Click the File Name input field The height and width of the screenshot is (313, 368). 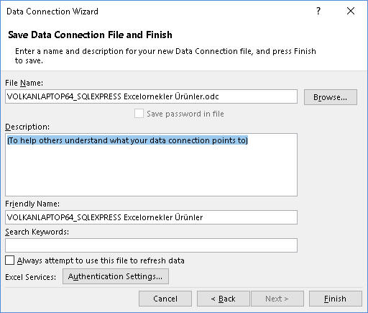(151, 96)
